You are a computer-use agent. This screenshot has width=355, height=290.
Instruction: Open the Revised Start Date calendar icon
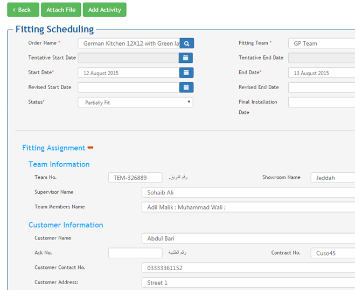tap(186, 87)
